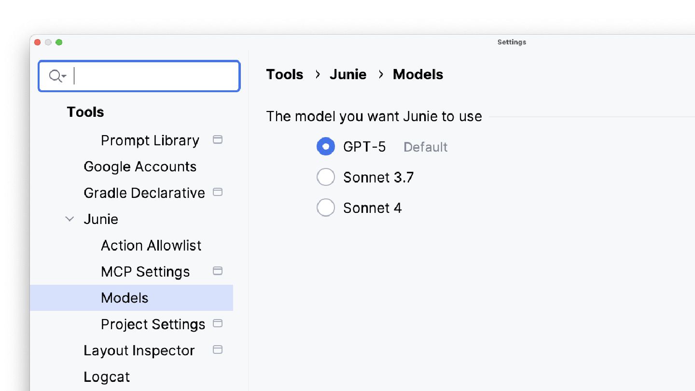The height and width of the screenshot is (391, 695).
Task: Select the Junie settings entry
Action: [x=101, y=219]
